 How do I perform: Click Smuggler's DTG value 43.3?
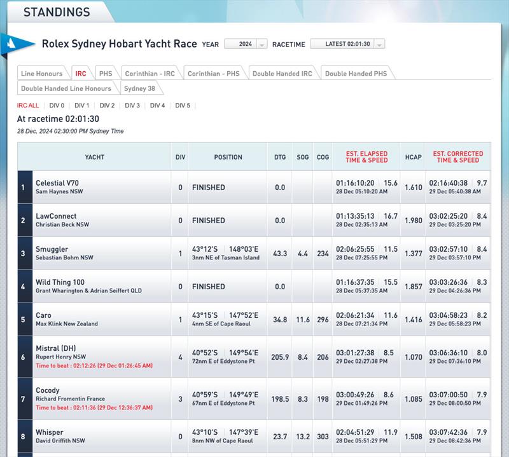point(280,254)
